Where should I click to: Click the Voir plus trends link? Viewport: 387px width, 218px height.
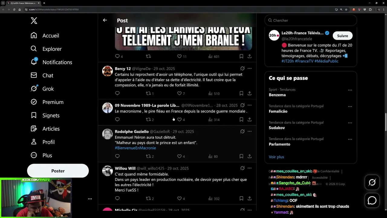click(276, 157)
